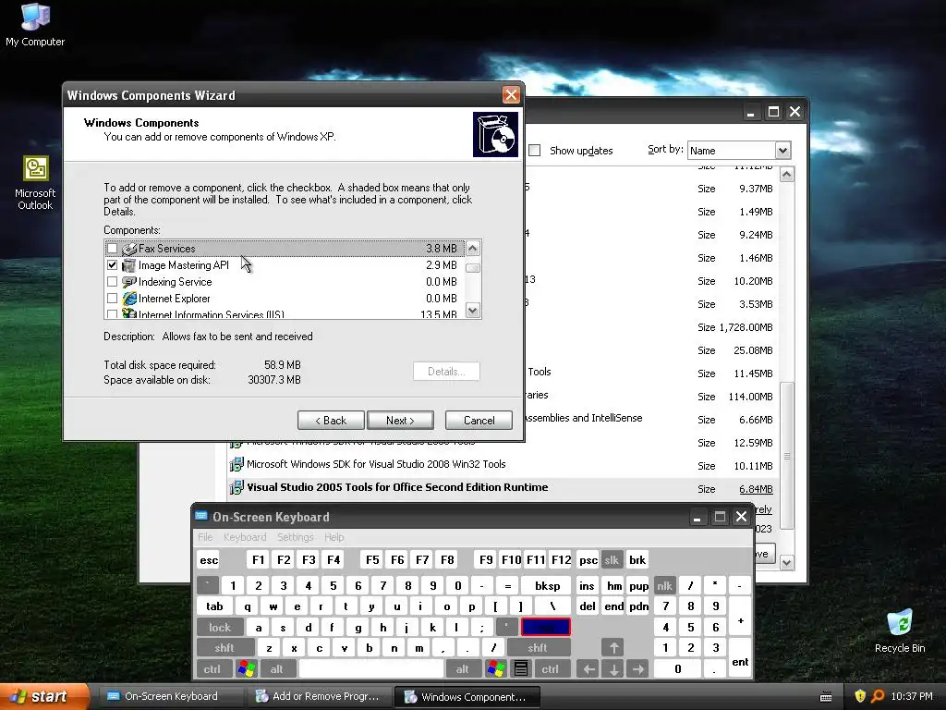Click the Next button in wizard
The width and height of the screenshot is (946, 710).
pyautogui.click(x=400, y=421)
